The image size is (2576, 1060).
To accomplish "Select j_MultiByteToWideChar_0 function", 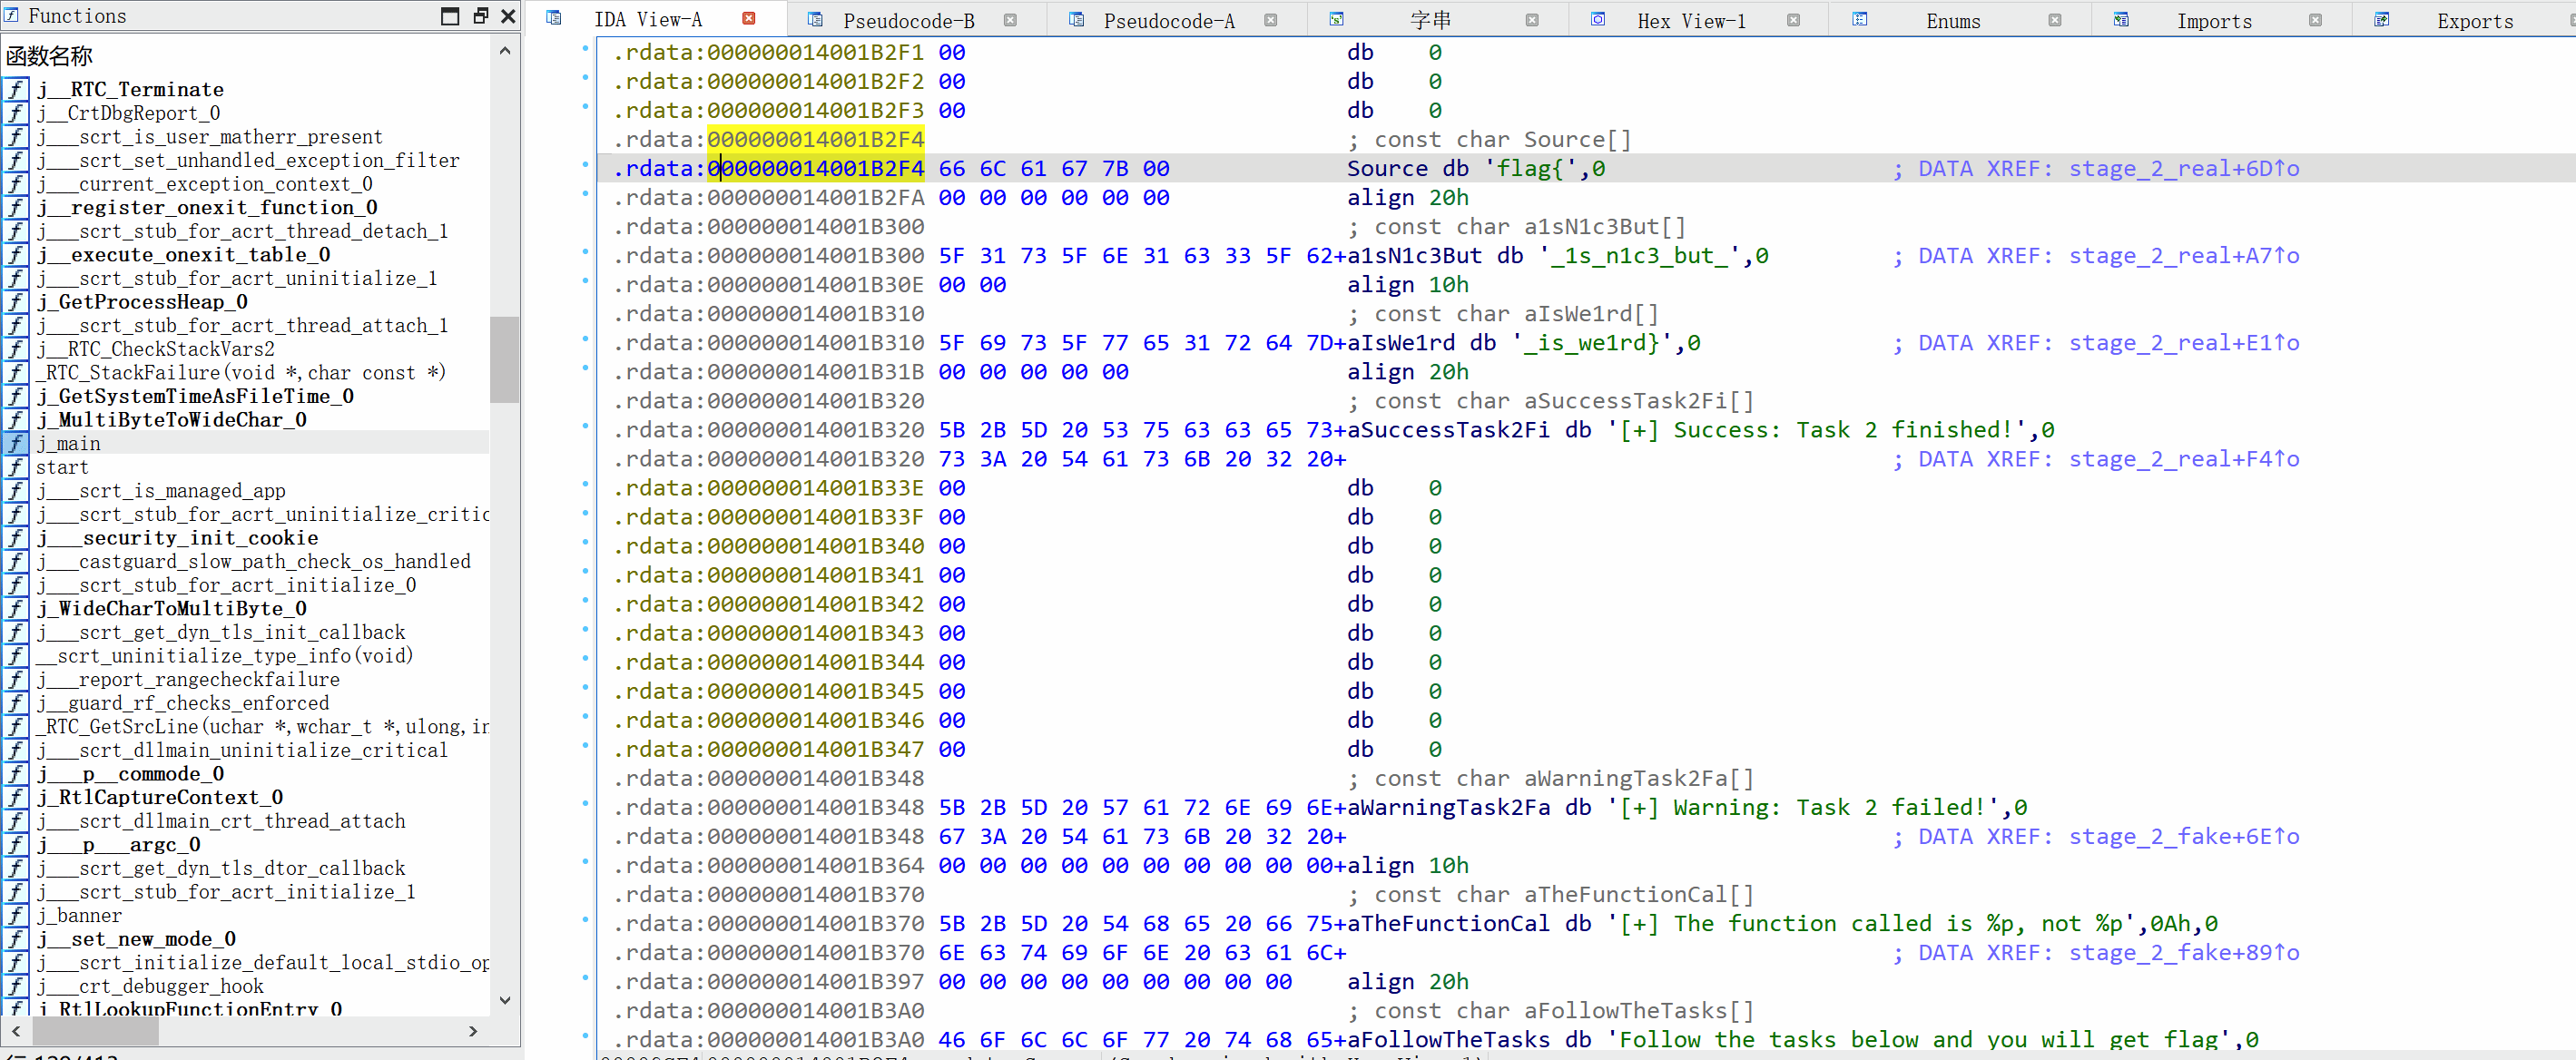I will 172,420.
